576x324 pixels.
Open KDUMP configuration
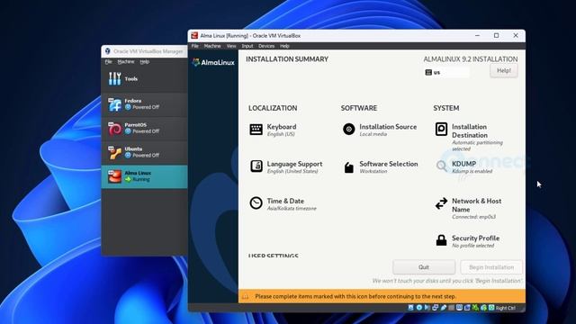(x=463, y=166)
